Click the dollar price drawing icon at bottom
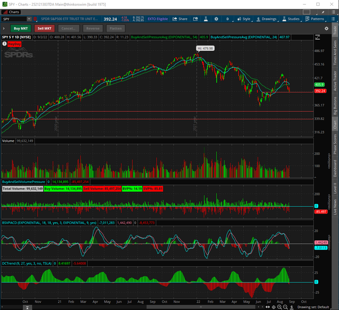Image resolution: width=339 pixels, height=310 pixels. click(x=292, y=307)
